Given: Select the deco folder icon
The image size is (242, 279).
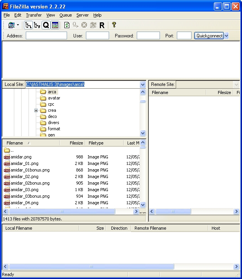Looking at the screenshot, I should pos(43,116).
